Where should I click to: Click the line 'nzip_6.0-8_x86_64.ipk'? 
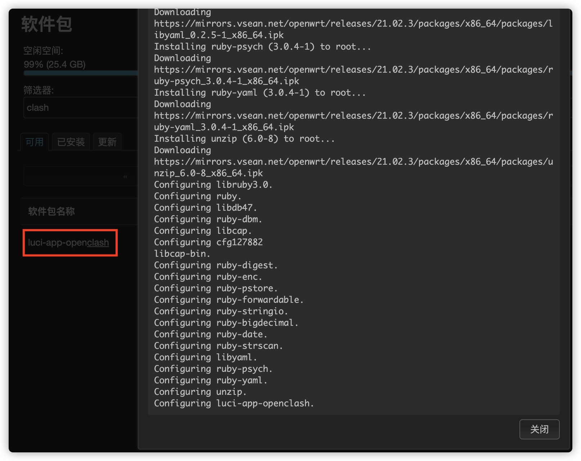click(208, 173)
